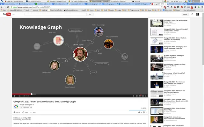Switch to the Terminal window in taskbar
Viewport: 204px width, 127px height.
[136, 1]
